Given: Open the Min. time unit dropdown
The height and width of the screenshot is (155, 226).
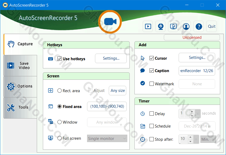Looking at the screenshot, I should coord(208,139).
